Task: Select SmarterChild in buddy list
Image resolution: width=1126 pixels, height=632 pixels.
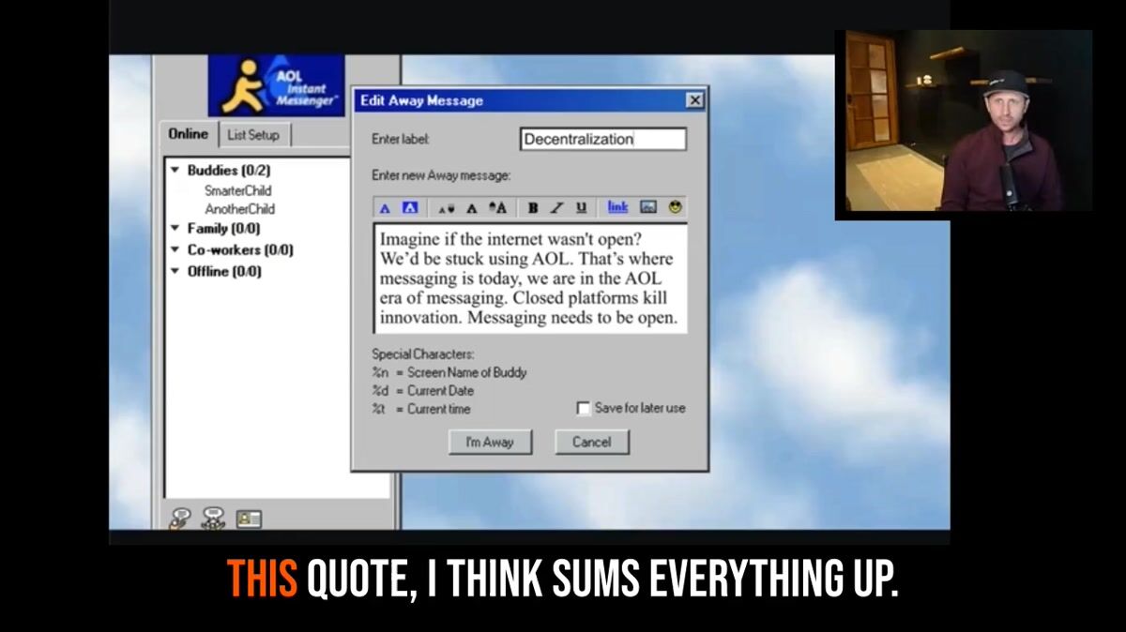Action: [x=238, y=190]
